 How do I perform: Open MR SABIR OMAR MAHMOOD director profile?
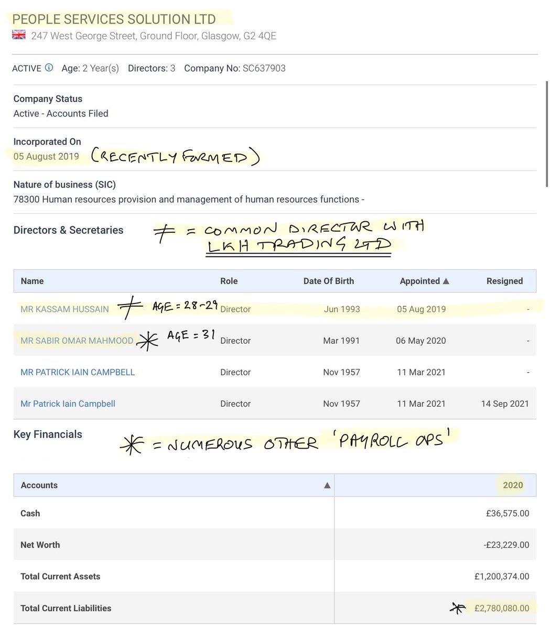(77, 341)
